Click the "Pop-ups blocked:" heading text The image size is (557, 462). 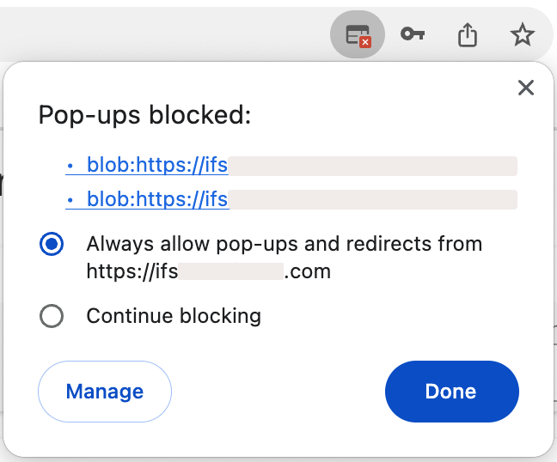(x=144, y=115)
